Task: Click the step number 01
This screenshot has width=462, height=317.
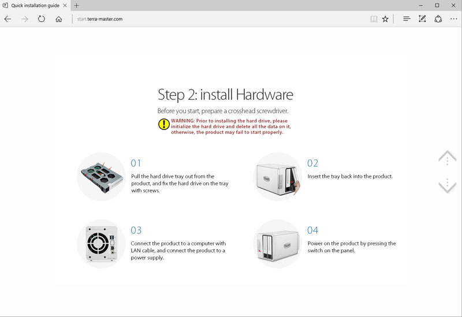Action: [x=136, y=163]
